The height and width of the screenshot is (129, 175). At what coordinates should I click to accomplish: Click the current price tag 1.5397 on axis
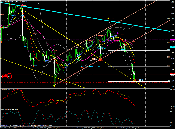click(x=172, y=75)
